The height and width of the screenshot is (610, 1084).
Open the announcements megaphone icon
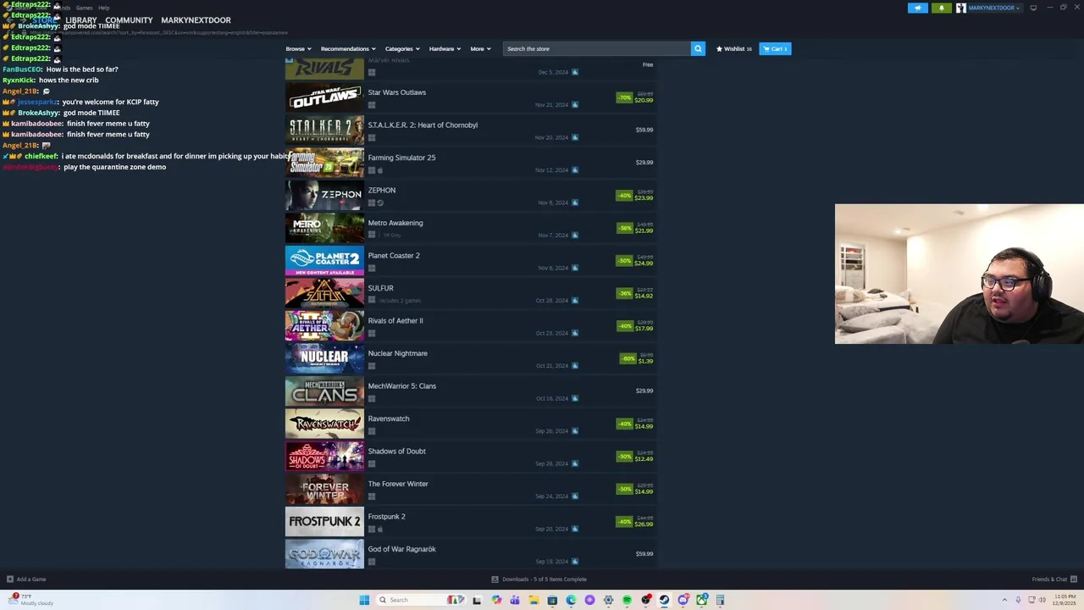click(x=918, y=8)
